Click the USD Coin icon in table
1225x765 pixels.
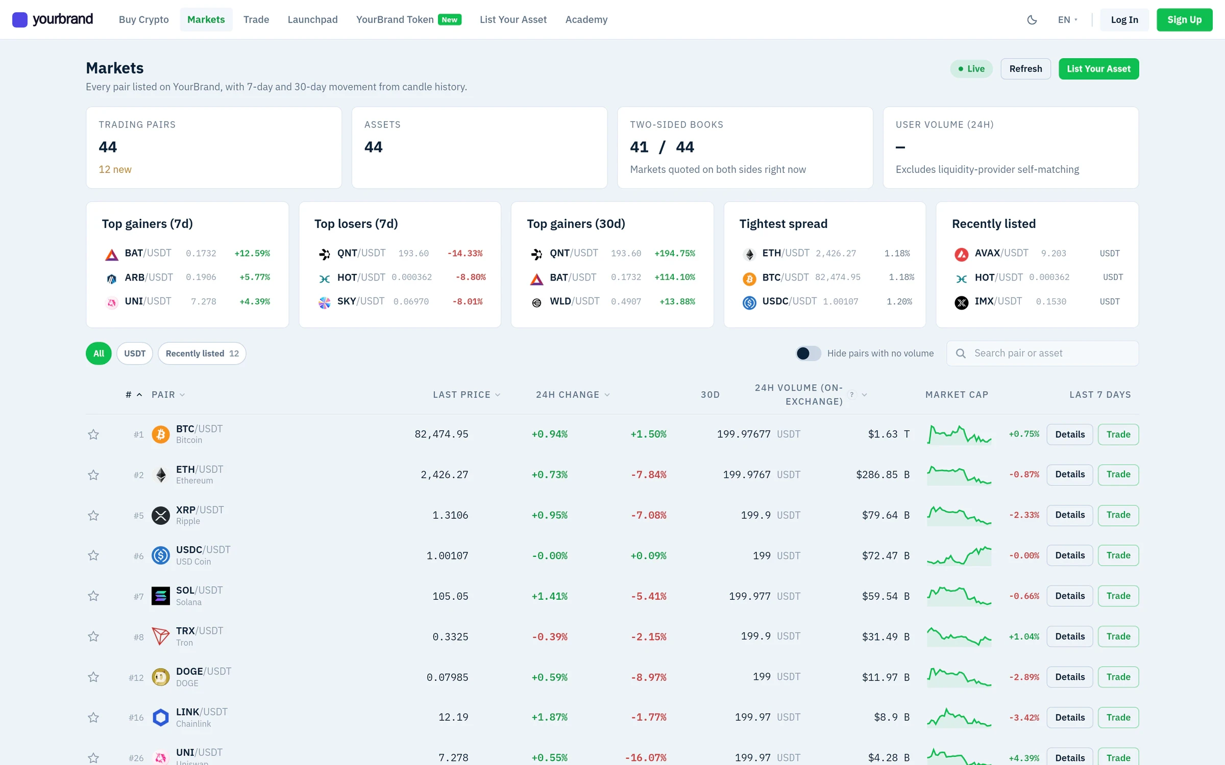(x=161, y=555)
